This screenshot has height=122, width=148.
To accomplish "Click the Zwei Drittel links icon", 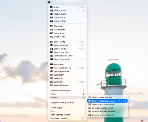I will point(52,52).
